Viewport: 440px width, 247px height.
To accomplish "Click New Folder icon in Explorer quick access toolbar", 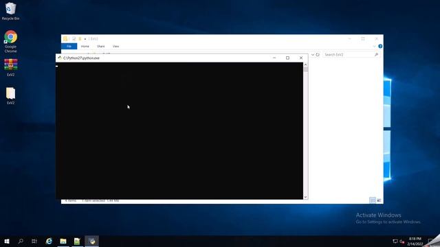I will pos(80,38).
